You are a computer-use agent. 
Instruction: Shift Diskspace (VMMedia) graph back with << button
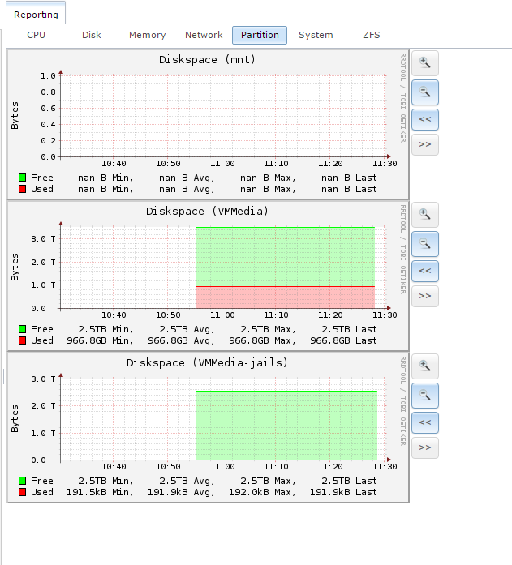[x=425, y=271]
